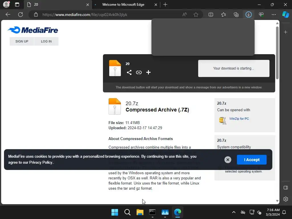The width and height of the screenshot is (292, 219).
Task: Open the terminal app on taskbar
Action: 152,212
